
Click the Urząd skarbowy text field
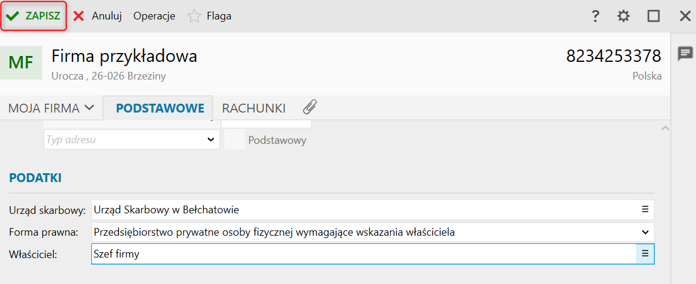pyautogui.click(x=362, y=210)
